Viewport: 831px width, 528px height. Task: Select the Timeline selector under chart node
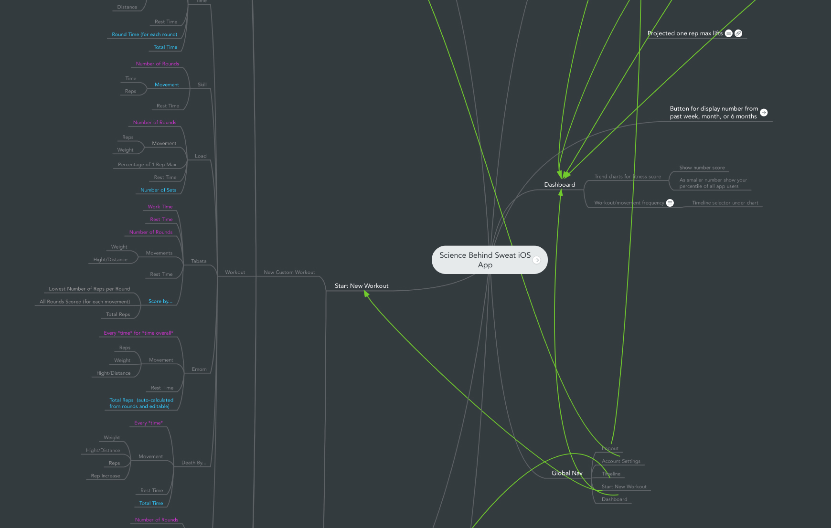click(x=725, y=203)
